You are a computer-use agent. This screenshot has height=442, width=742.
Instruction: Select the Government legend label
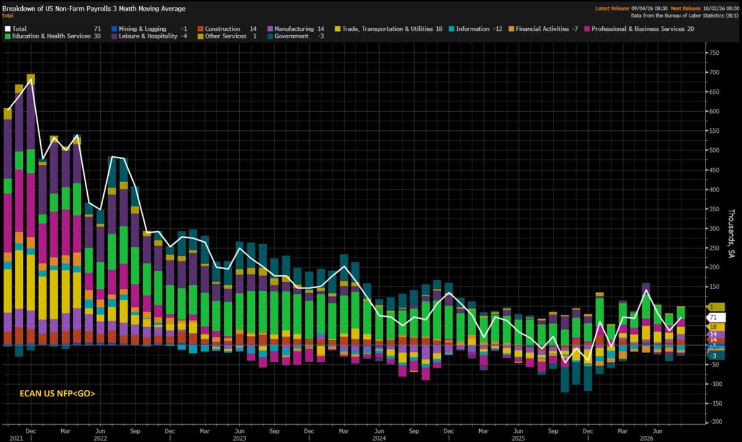tap(292, 36)
